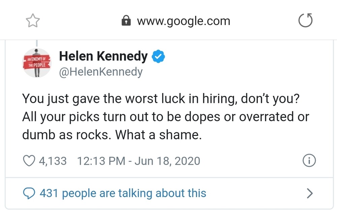Open "431 people are talking about this"

tap(123, 193)
